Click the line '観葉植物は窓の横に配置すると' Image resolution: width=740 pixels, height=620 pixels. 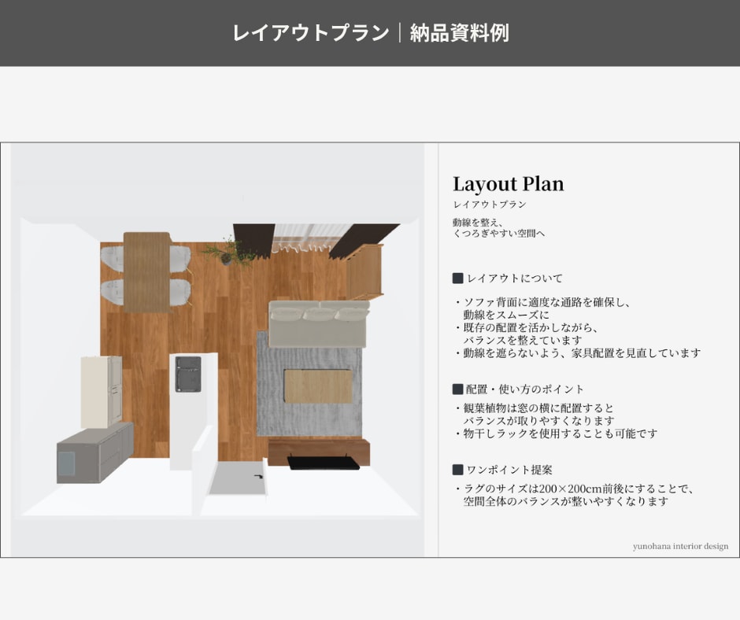click(x=538, y=408)
